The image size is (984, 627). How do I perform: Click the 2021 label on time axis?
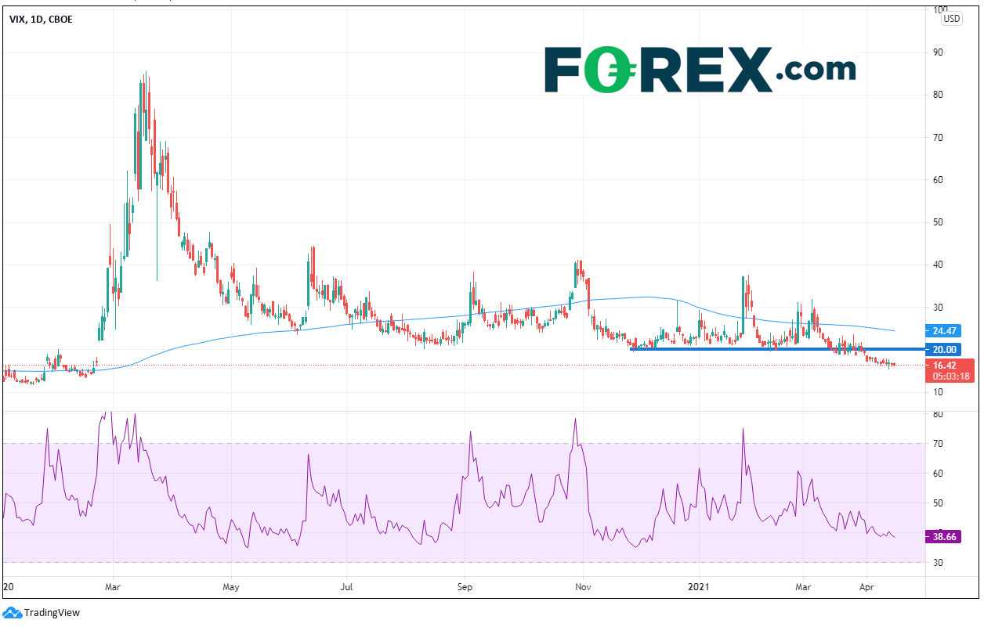tap(697, 586)
